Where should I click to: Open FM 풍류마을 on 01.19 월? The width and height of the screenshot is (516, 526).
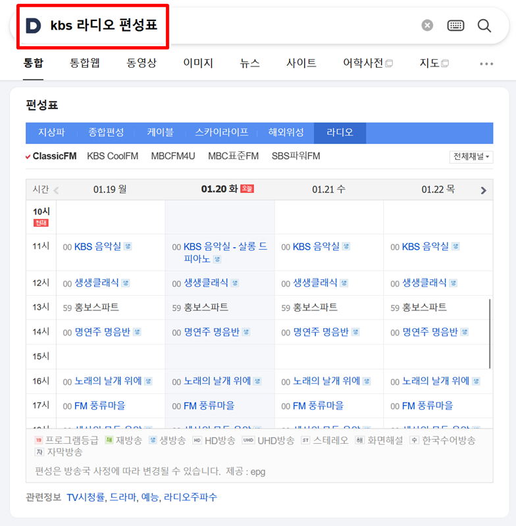point(99,406)
